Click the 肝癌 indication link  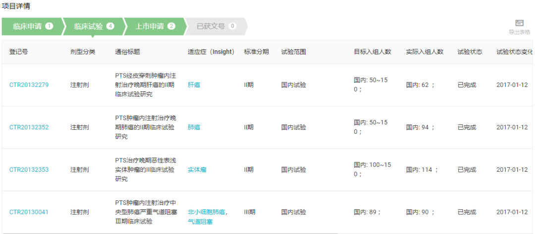click(194, 85)
